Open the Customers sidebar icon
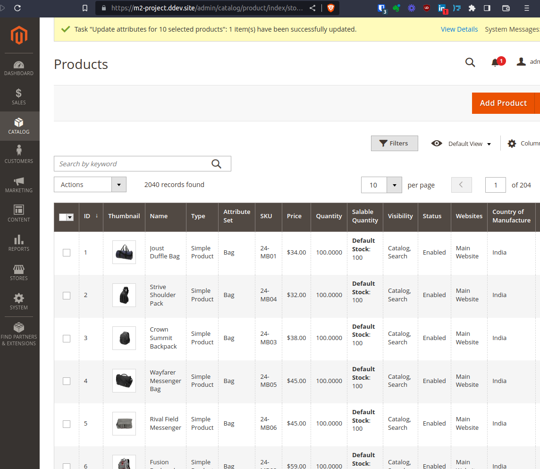540x469 pixels. tap(19, 151)
